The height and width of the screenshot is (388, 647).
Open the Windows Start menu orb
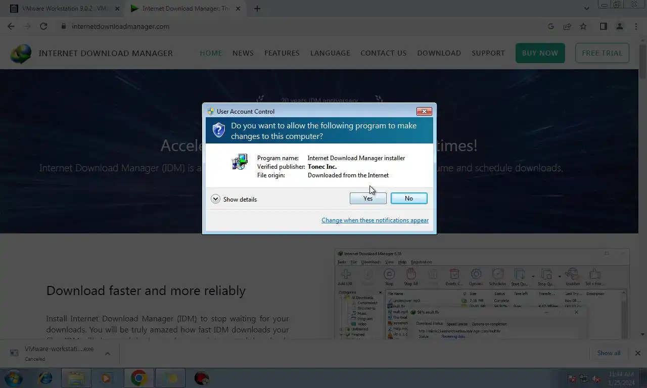pyautogui.click(x=13, y=378)
